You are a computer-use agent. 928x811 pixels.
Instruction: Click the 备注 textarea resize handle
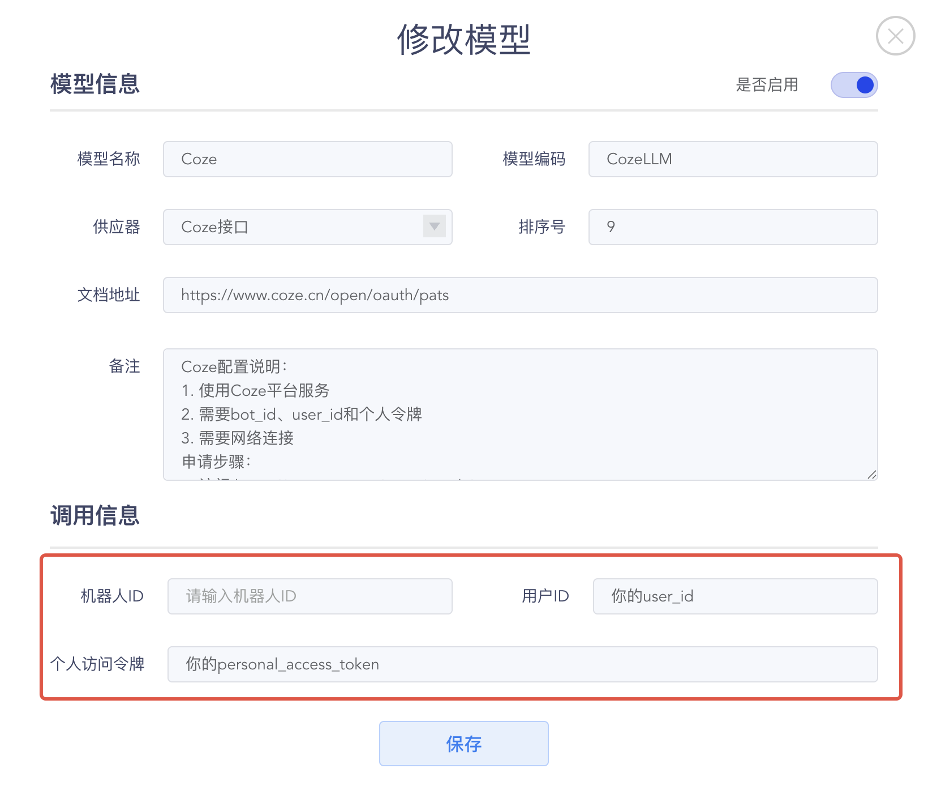[x=872, y=475]
